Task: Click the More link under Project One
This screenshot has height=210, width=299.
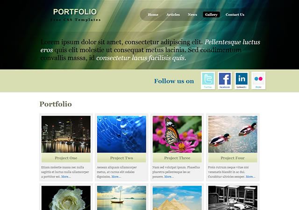Action: pyautogui.click(x=66, y=177)
